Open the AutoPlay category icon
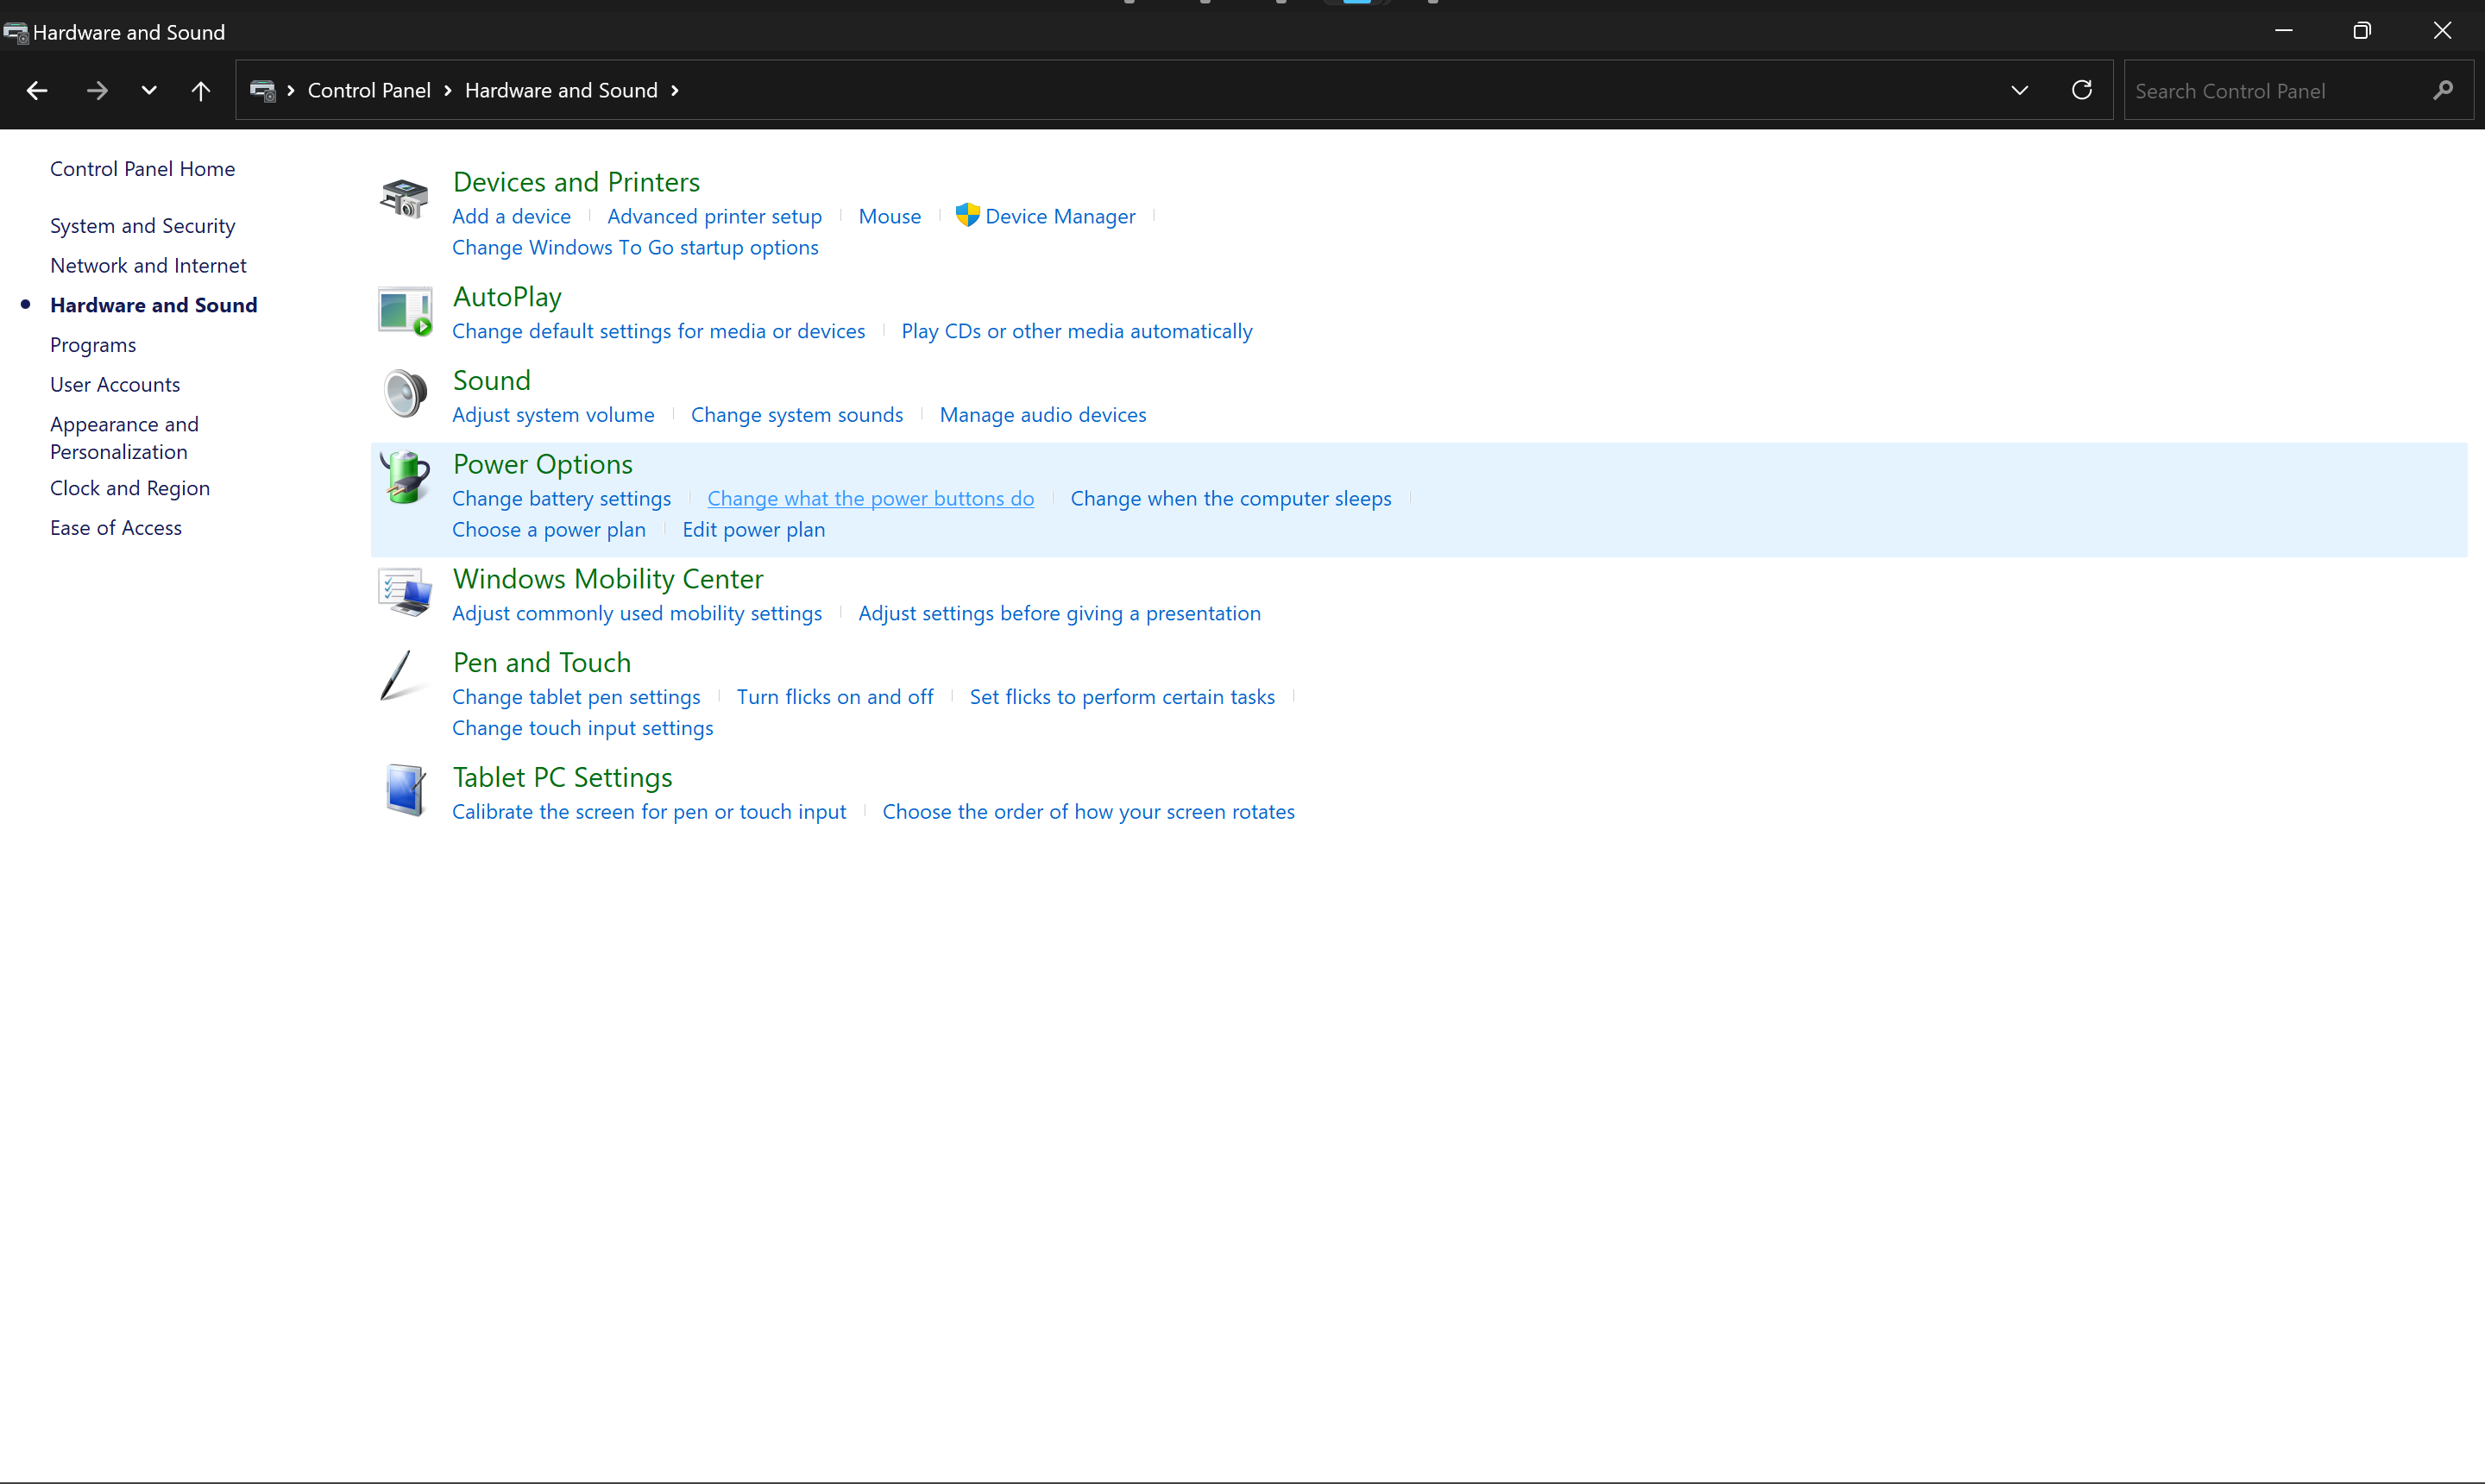The width and height of the screenshot is (2485, 1484). click(405, 311)
